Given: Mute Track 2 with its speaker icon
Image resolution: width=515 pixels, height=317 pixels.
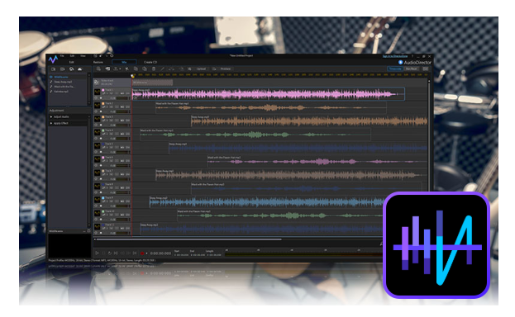Looking at the screenshot, I should tap(122, 107).
